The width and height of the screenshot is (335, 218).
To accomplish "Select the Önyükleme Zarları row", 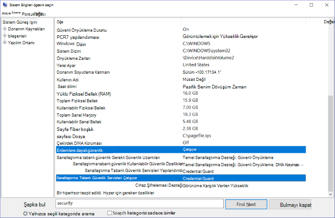I will pos(181,58).
